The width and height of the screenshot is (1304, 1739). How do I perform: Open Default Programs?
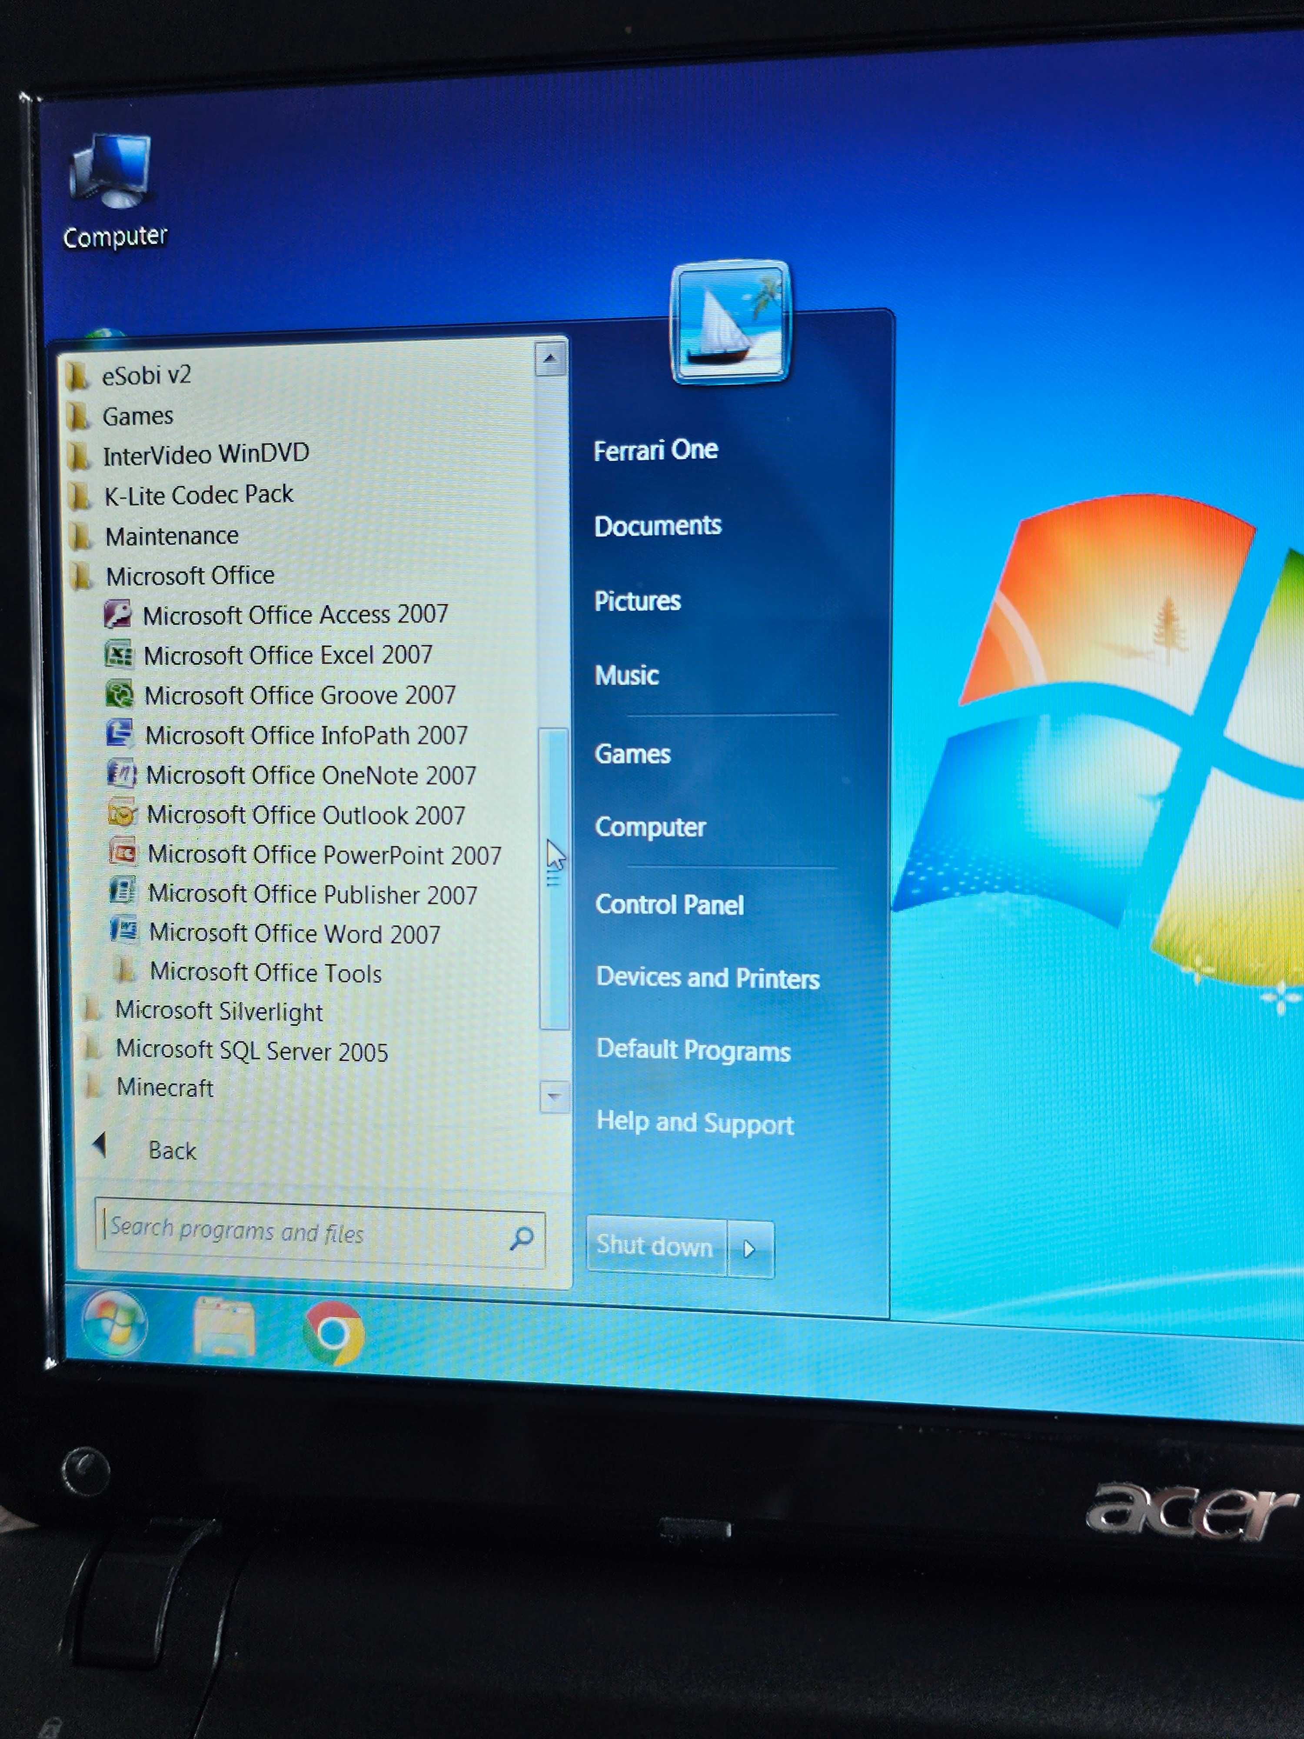694,1050
